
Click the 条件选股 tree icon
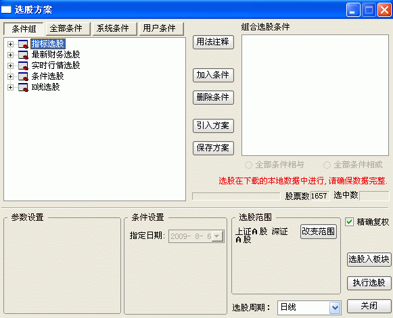coord(23,76)
